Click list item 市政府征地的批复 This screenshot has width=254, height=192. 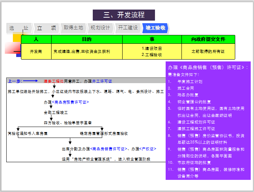(x=194, y=163)
